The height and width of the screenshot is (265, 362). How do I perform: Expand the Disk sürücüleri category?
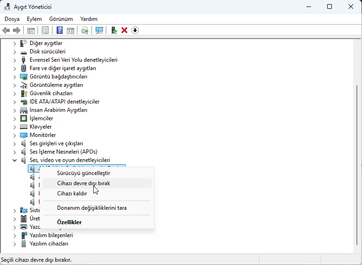tap(14, 52)
